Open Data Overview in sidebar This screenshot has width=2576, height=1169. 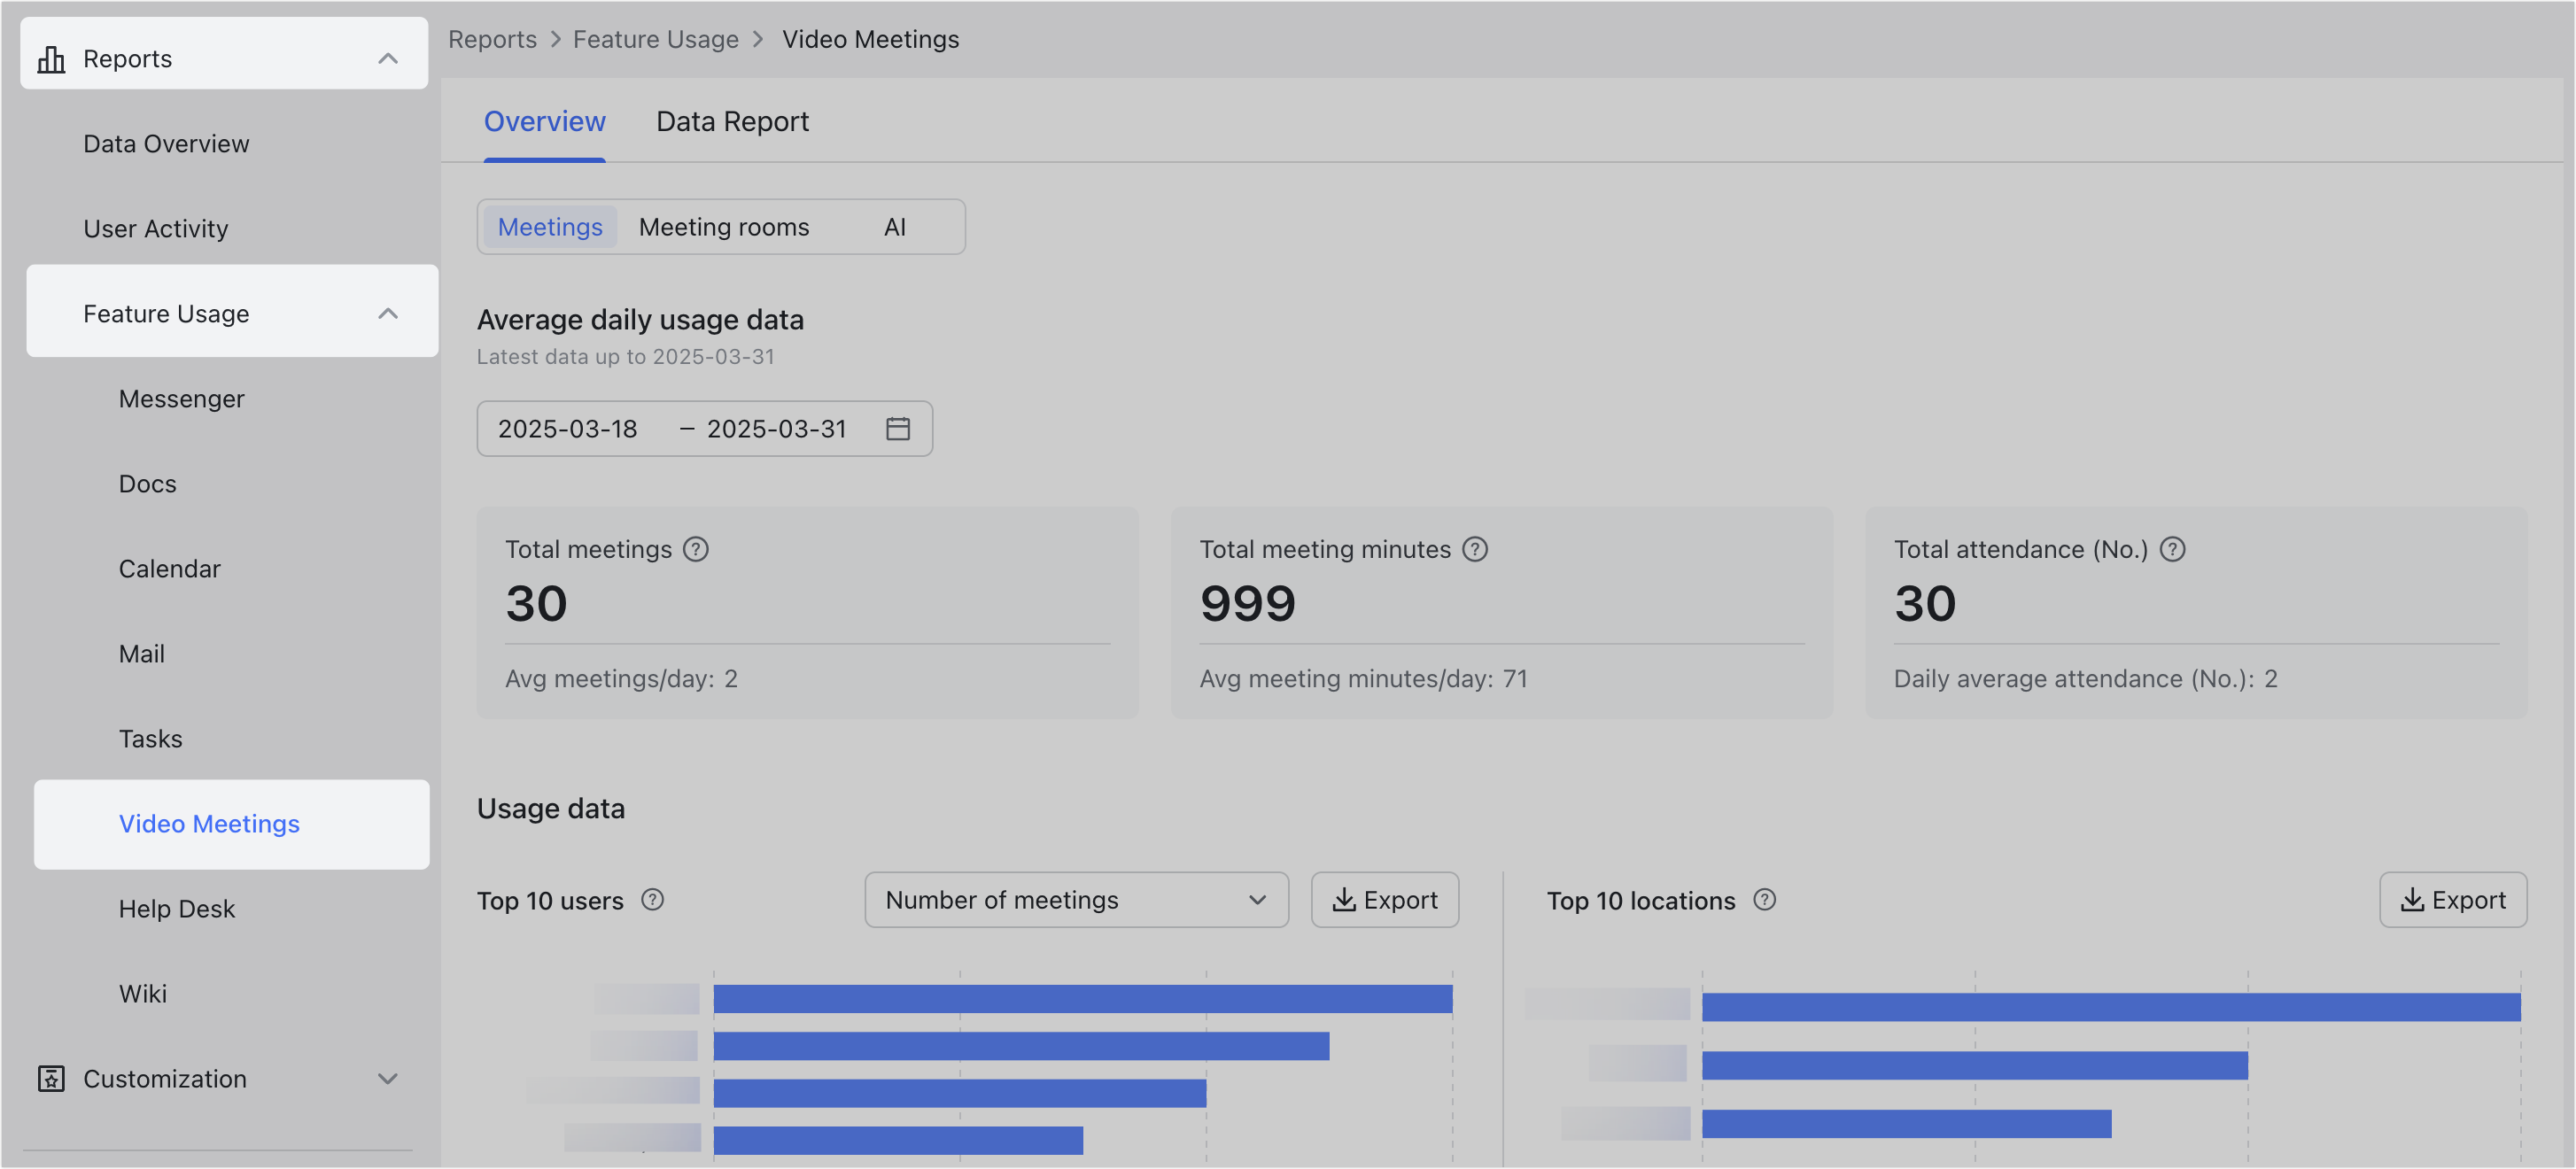(x=166, y=144)
